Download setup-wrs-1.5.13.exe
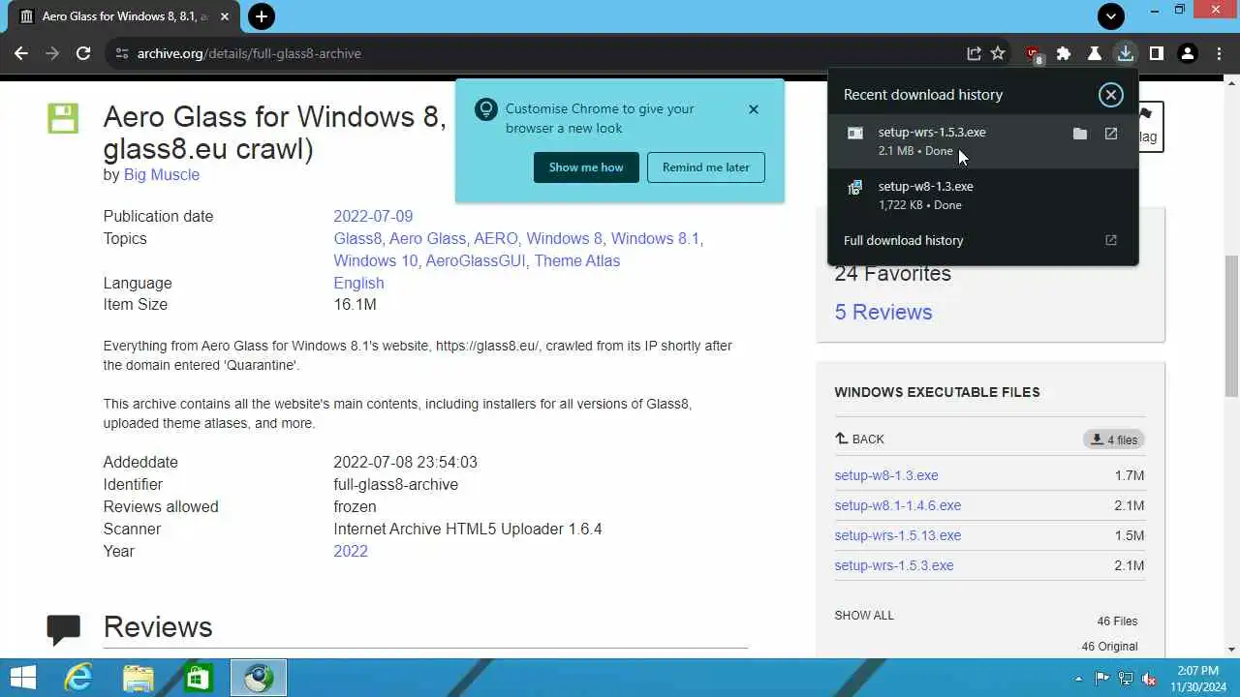This screenshot has width=1240, height=697. pyautogui.click(x=898, y=535)
